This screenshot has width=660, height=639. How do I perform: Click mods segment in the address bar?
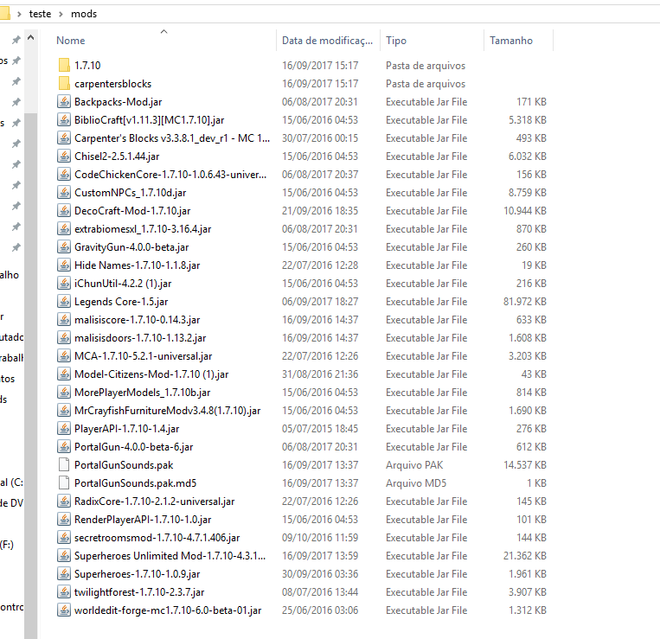pyautogui.click(x=84, y=14)
